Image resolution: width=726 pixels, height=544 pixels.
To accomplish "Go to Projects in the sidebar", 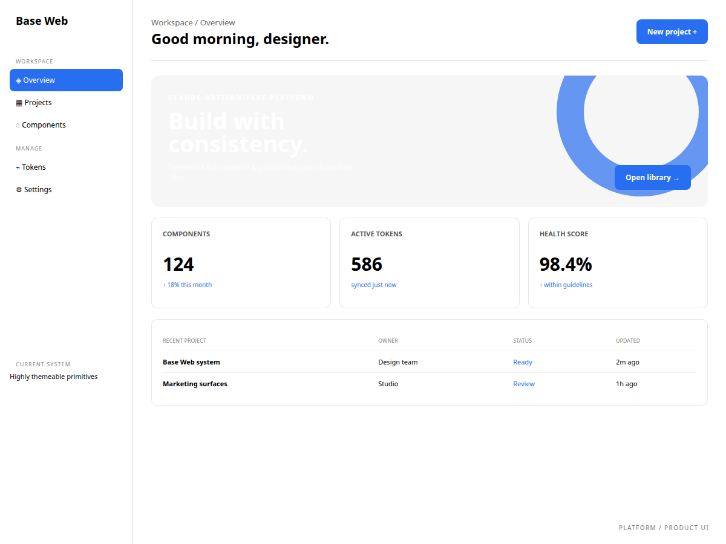I will click(x=66, y=102).
